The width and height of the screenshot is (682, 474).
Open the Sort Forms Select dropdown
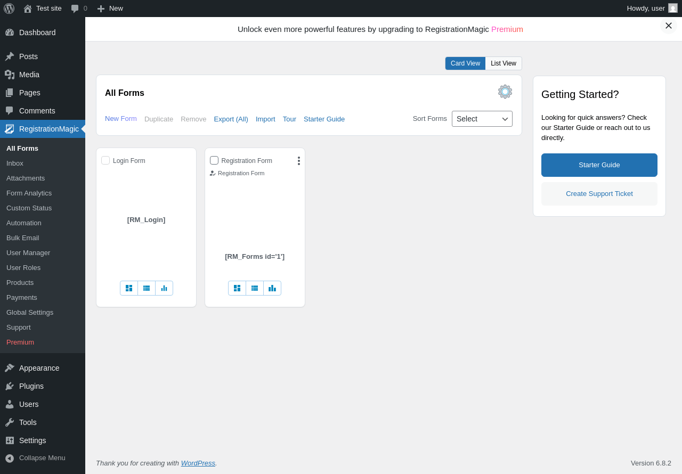(x=482, y=119)
